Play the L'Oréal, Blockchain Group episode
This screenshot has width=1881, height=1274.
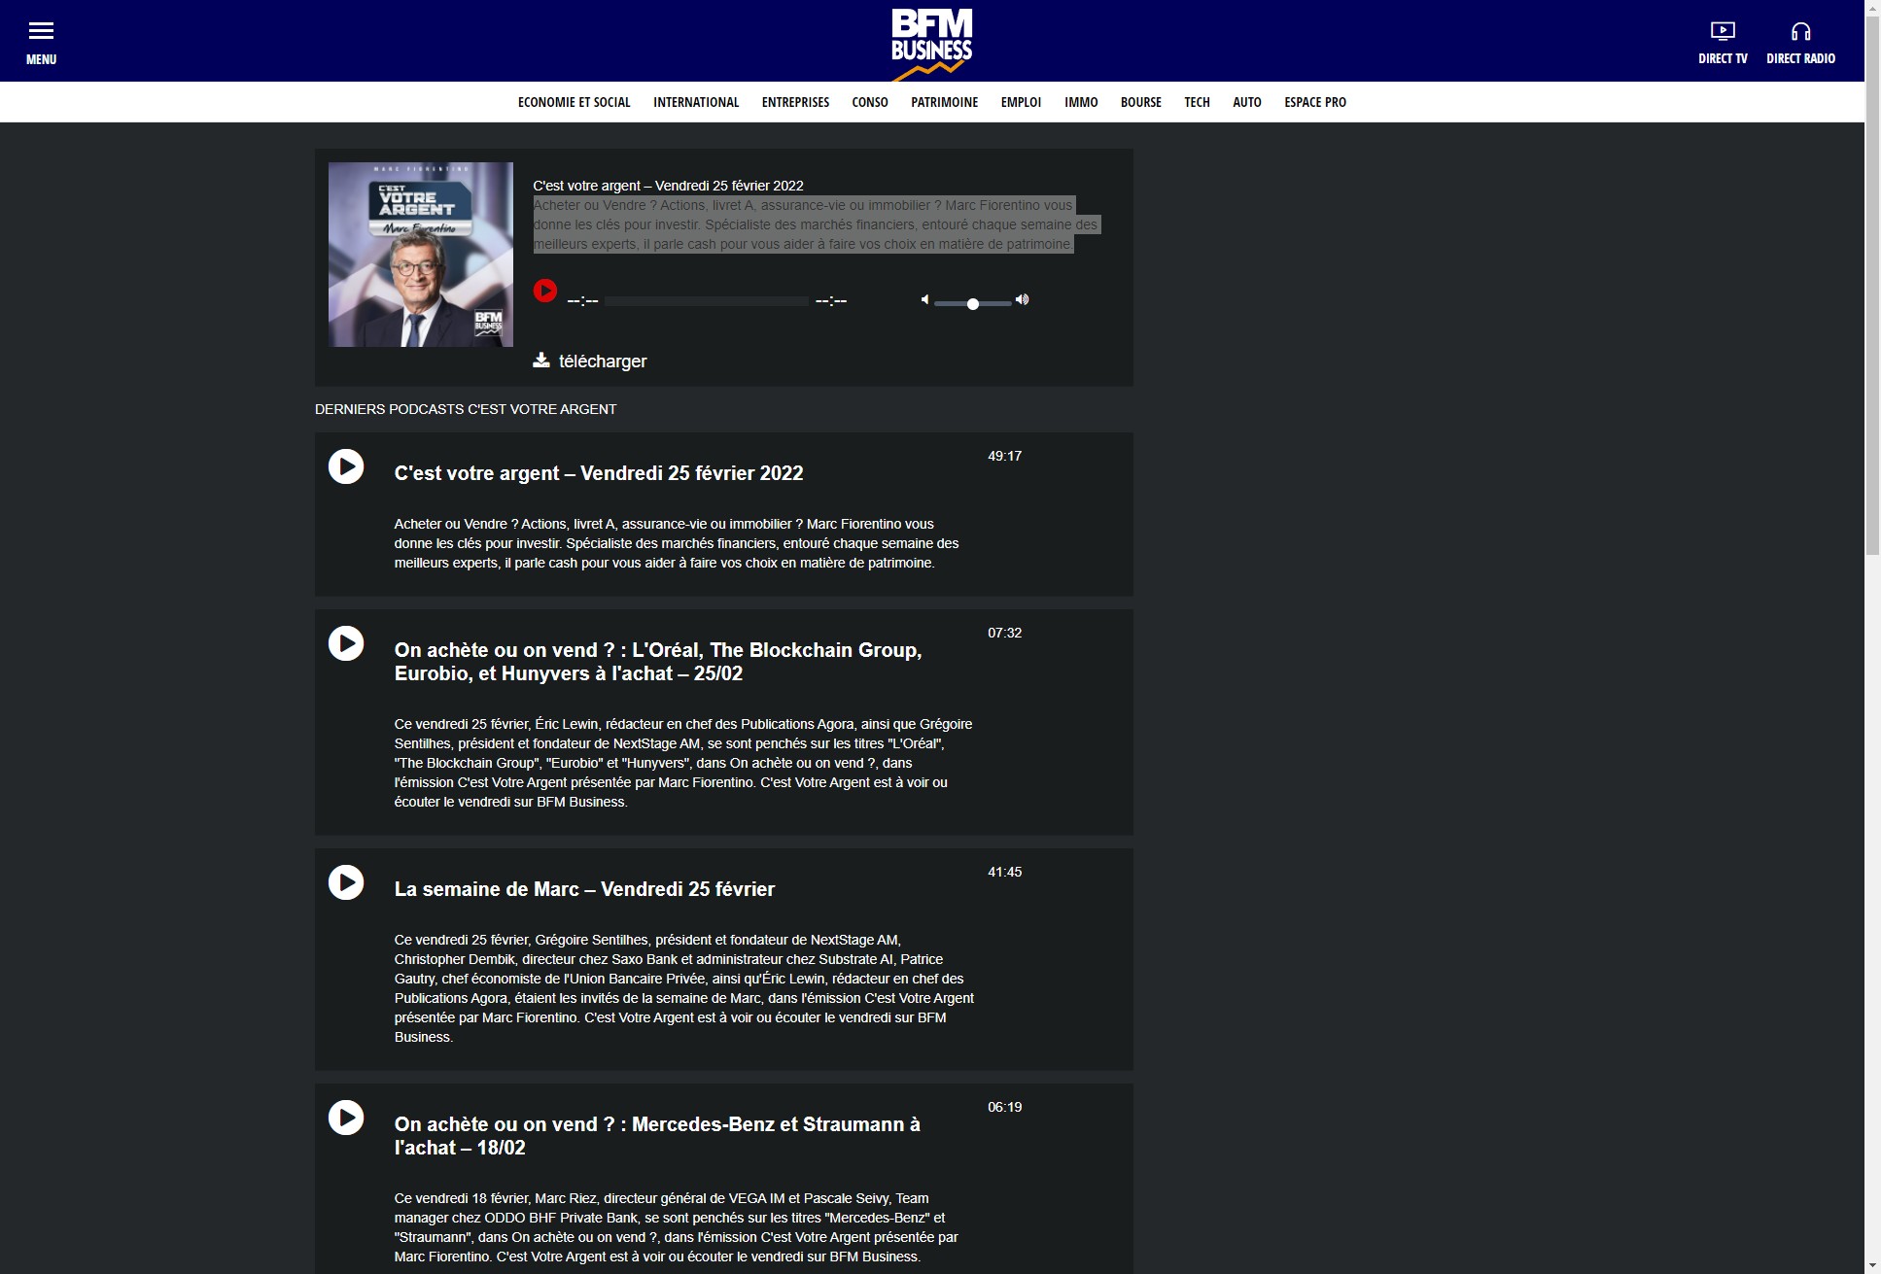click(x=346, y=643)
